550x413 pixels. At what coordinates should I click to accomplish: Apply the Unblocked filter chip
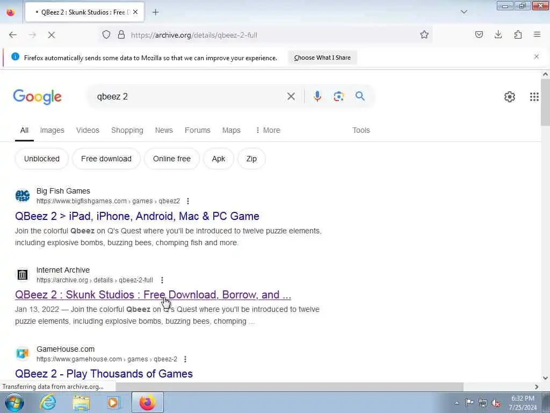click(x=42, y=159)
